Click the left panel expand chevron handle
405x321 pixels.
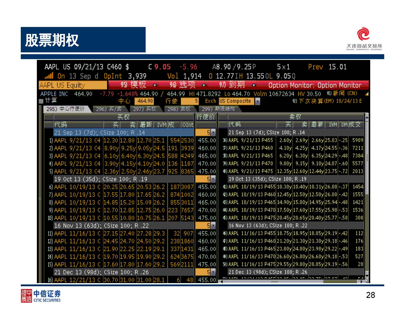[x=40, y=199]
